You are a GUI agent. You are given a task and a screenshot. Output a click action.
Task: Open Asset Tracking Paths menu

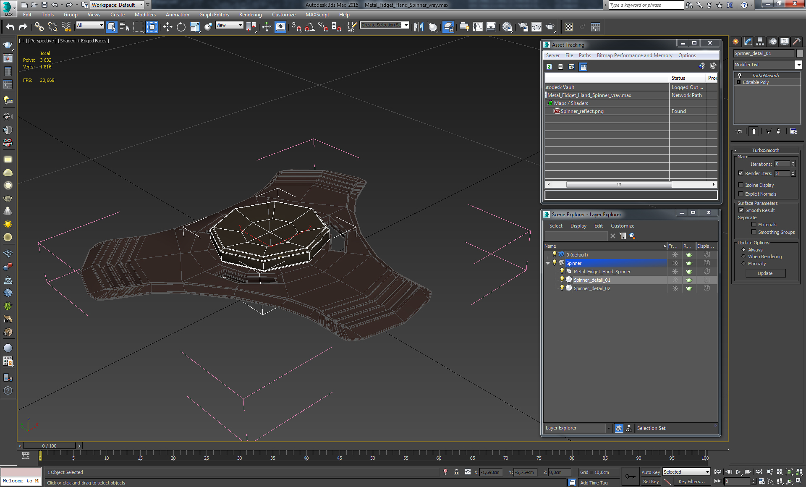tap(585, 55)
